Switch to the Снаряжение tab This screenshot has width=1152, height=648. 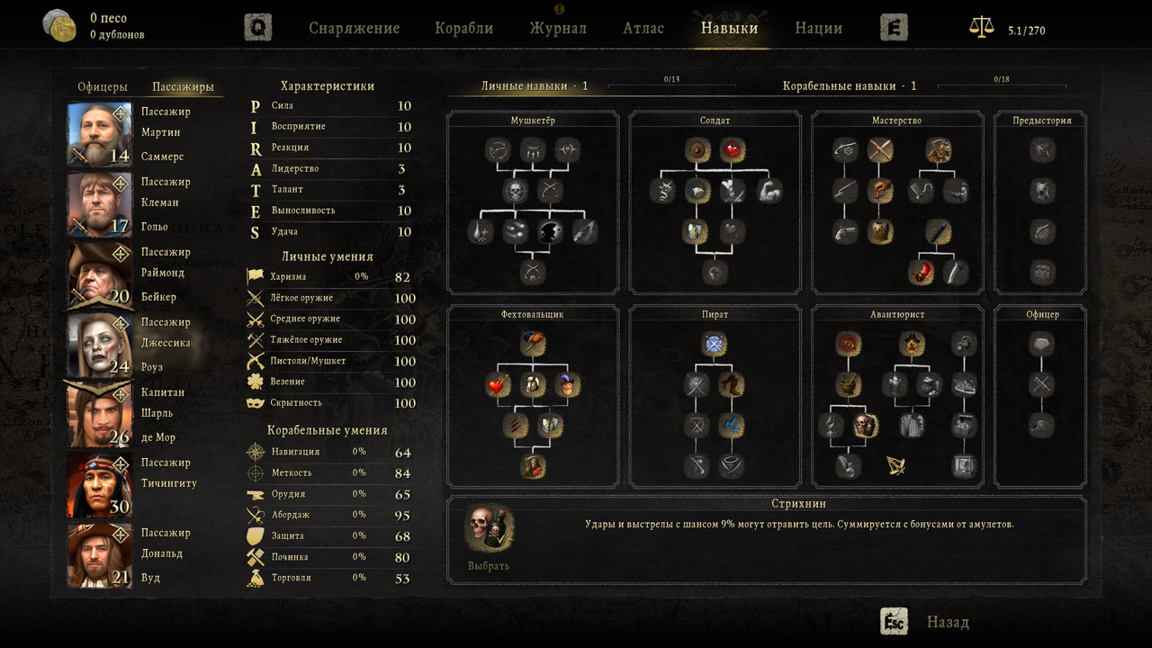point(354,28)
